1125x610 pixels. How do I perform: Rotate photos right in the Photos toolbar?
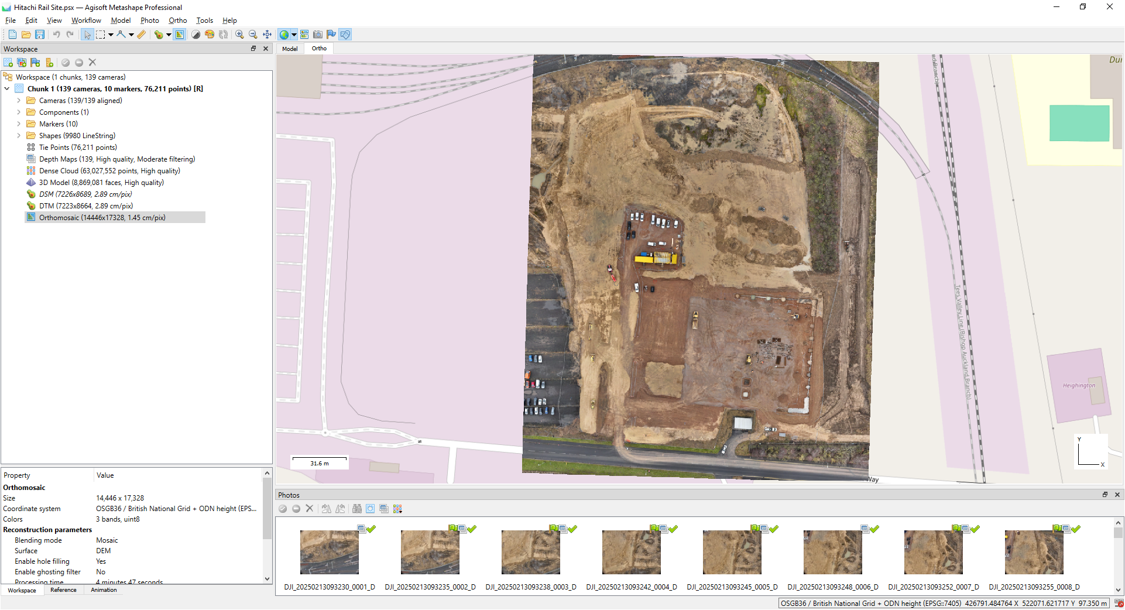pos(340,509)
